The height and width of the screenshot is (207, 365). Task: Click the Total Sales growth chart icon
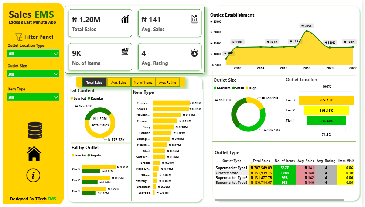[x=125, y=19]
